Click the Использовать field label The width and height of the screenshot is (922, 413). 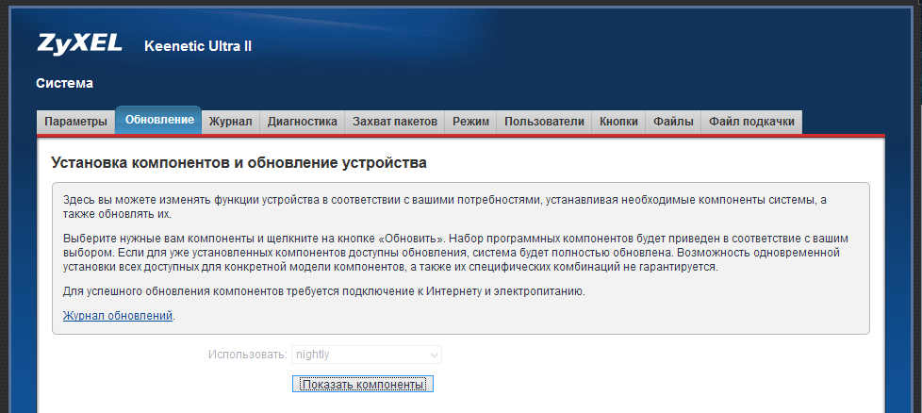coord(247,355)
